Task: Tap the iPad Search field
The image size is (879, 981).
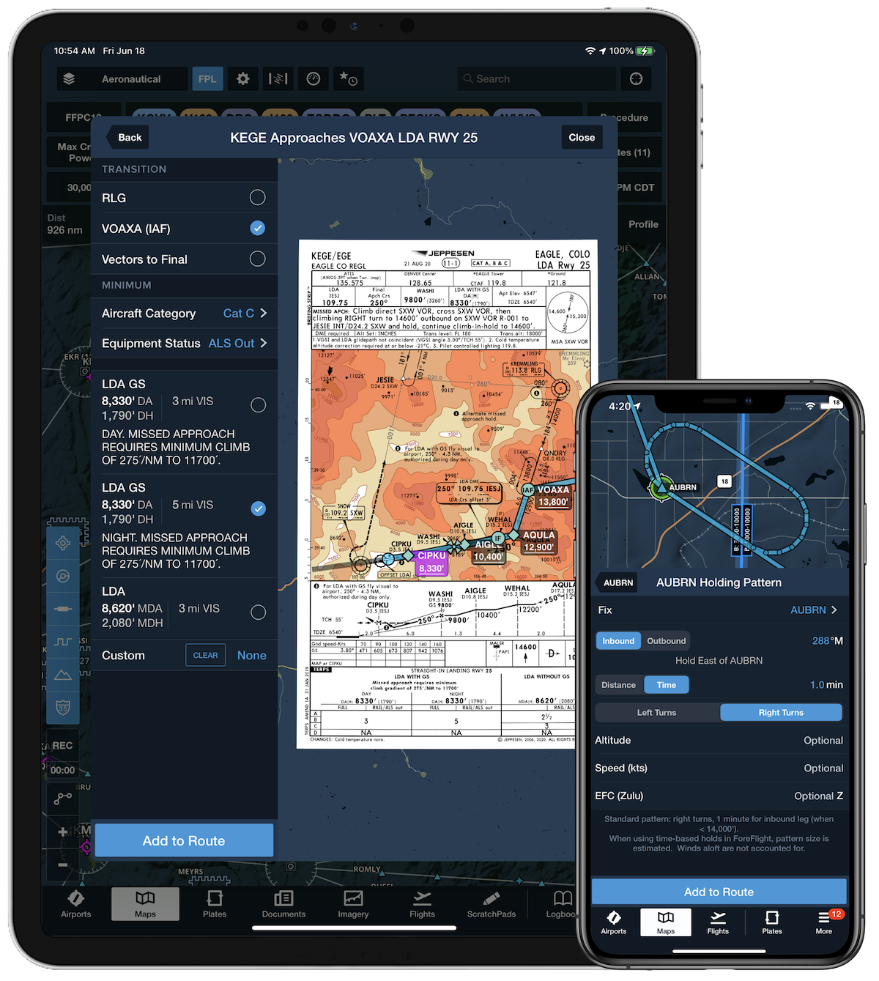Action: click(536, 79)
